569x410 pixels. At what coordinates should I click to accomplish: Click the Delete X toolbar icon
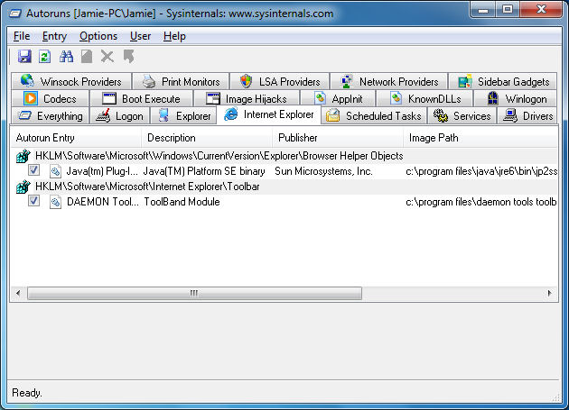[x=107, y=57]
